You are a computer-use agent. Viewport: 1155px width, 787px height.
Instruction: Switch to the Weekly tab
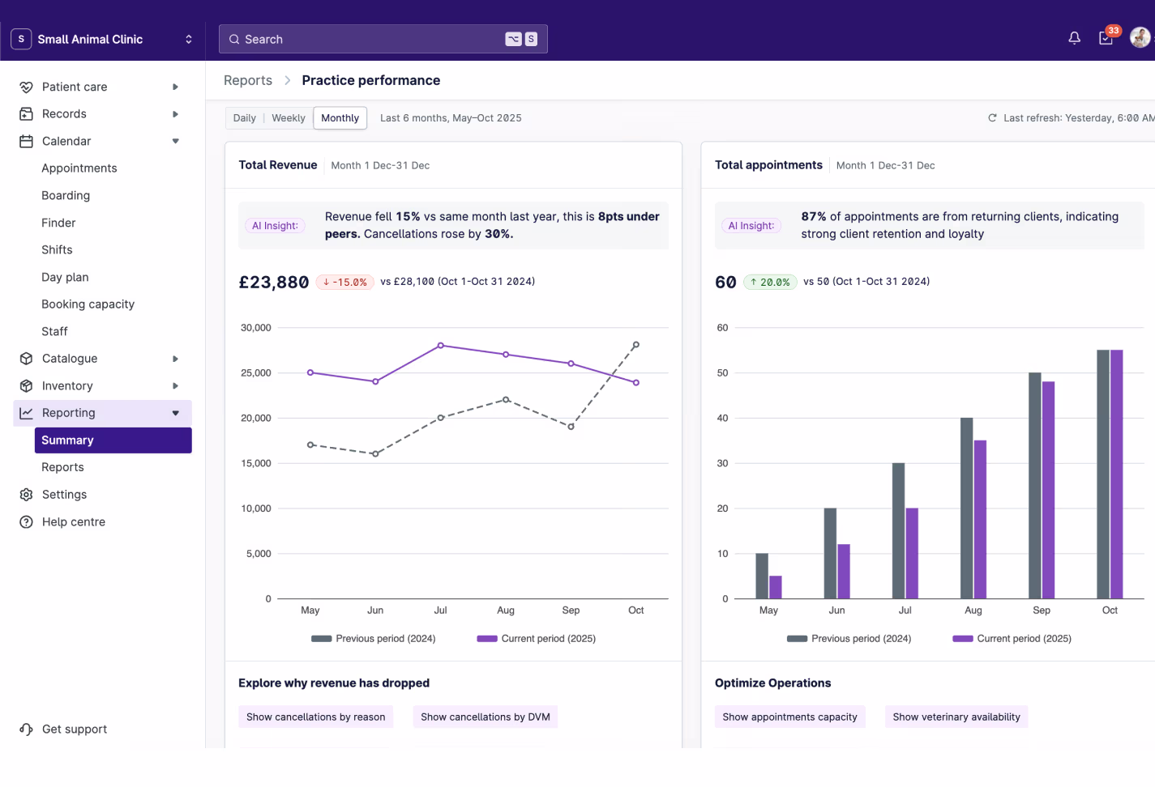pyautogui.click(x=288, y=117)
